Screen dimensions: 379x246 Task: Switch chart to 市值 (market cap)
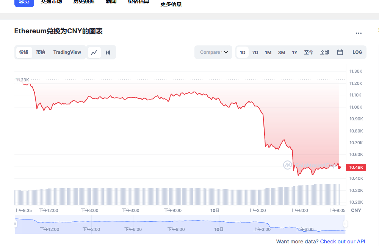[x=41, y=52]
